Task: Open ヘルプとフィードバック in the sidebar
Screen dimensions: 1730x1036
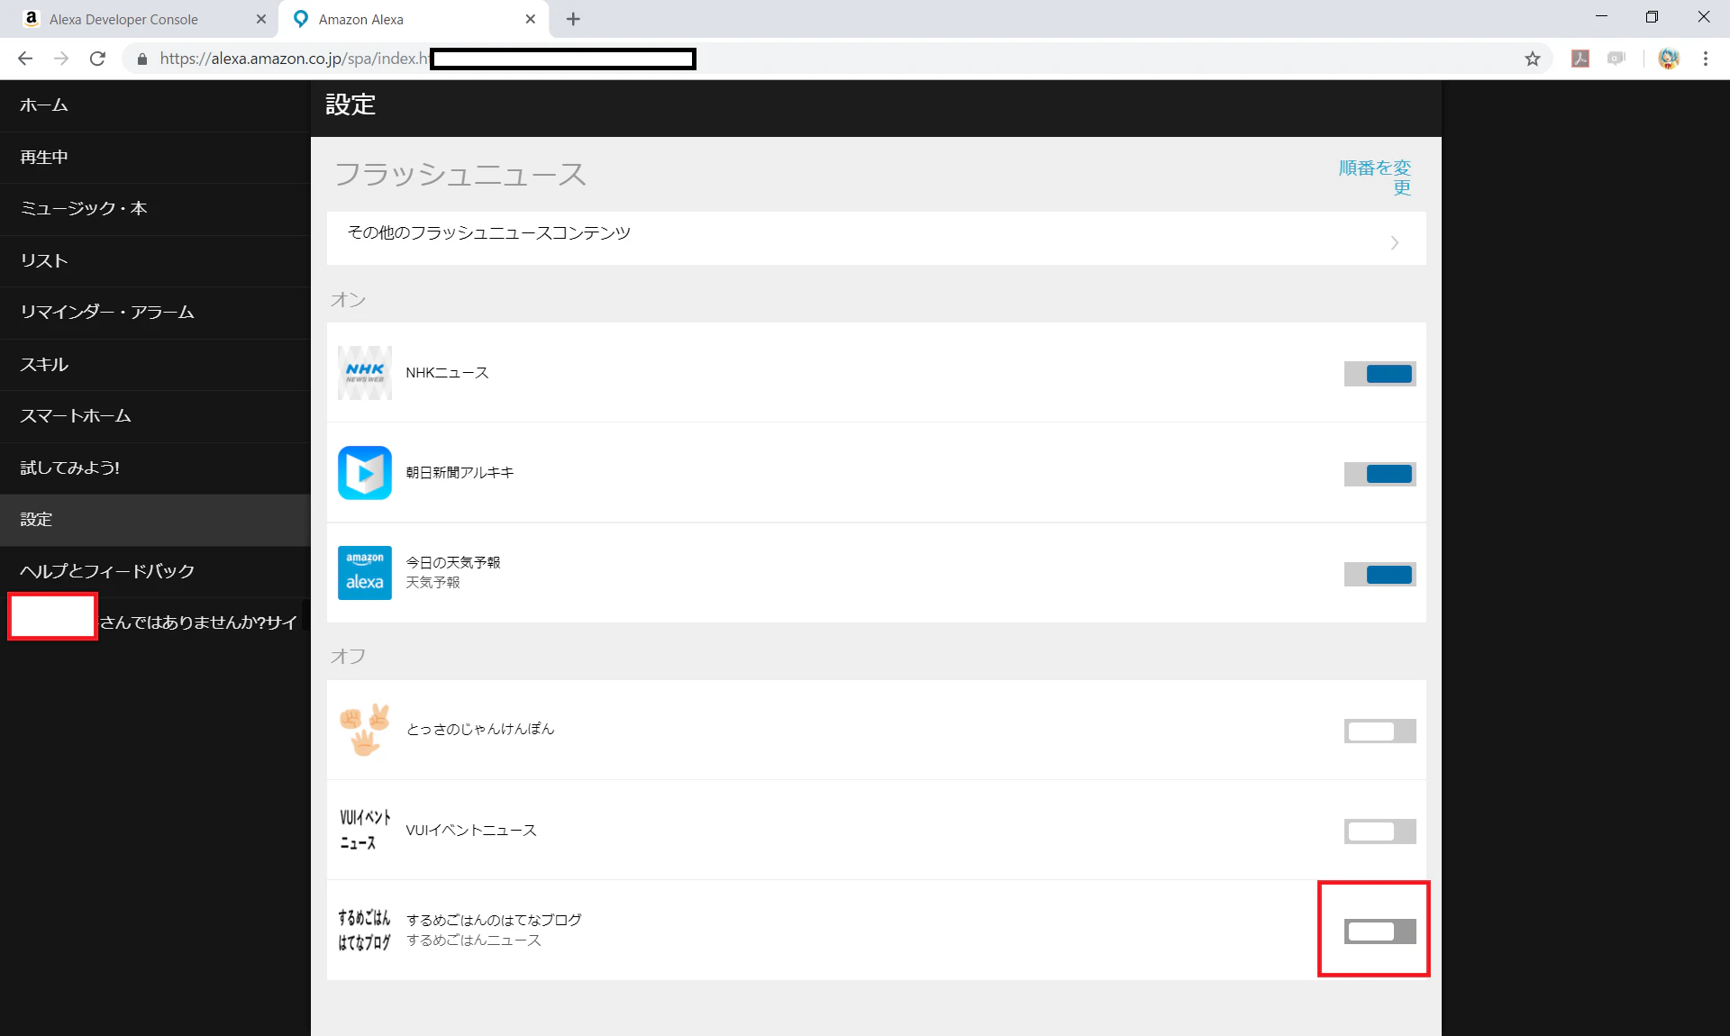Action: coord(155,571)
